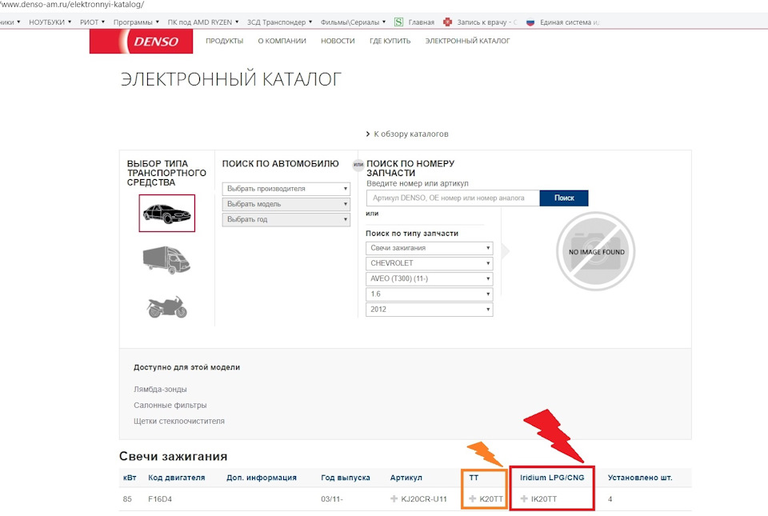Click the Код двигателя column header

pyautogui.click(x=176, y=478)
